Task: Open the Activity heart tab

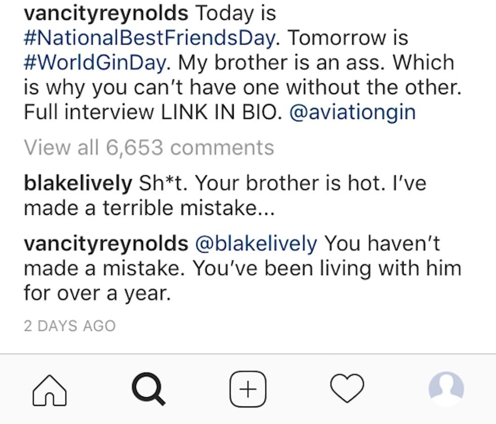Action: (x=347, y=389)
